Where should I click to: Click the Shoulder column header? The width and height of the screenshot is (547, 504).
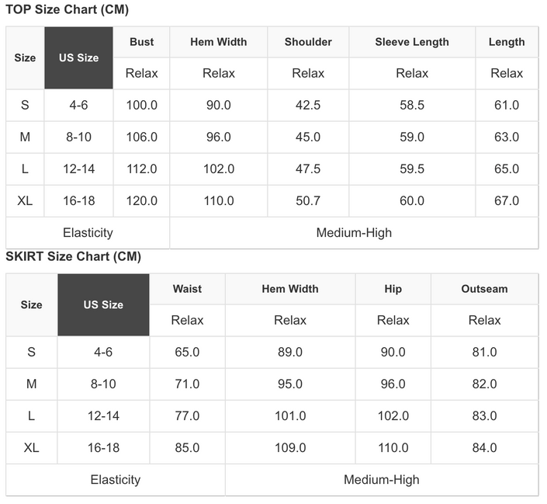(308, 42)
